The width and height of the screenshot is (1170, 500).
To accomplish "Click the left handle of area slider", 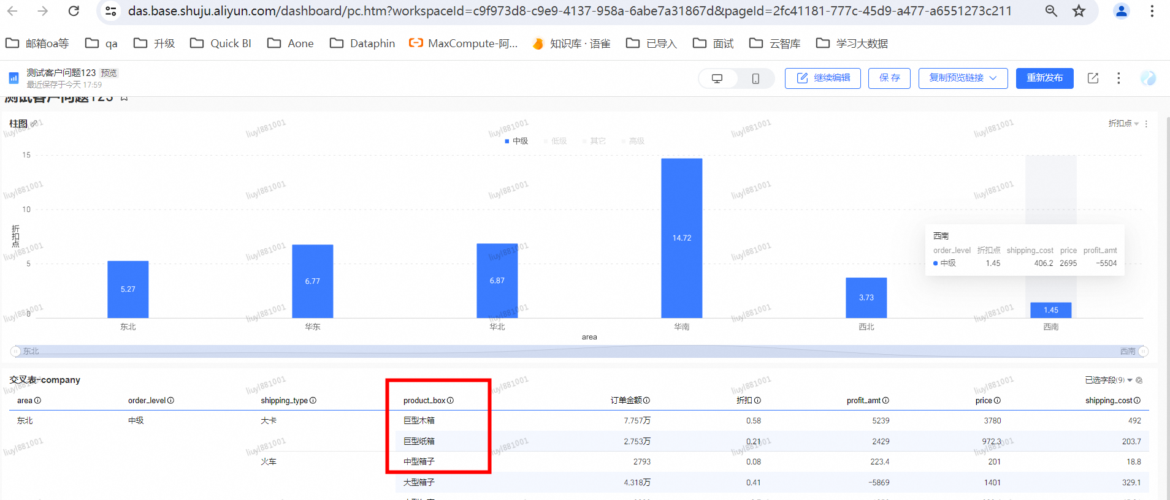I will click(x=15, y=351).
